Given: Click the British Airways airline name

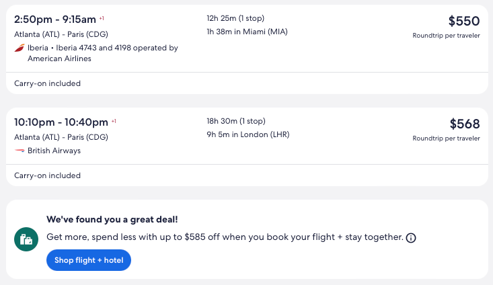Looking at the screenshot, I should pos(54,151).
